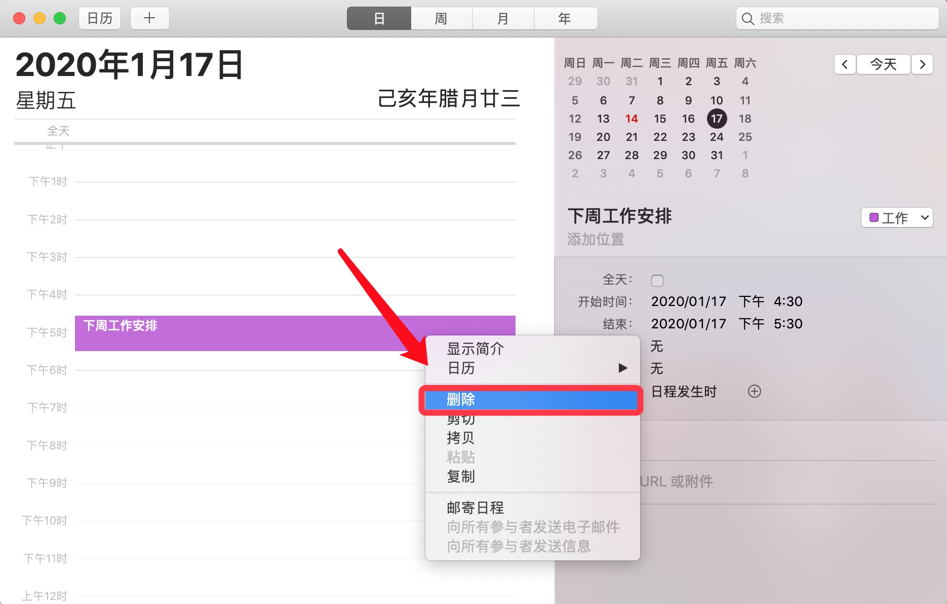Select day 20 in mini calendar

pyautogui.click(x=603, y=137)
